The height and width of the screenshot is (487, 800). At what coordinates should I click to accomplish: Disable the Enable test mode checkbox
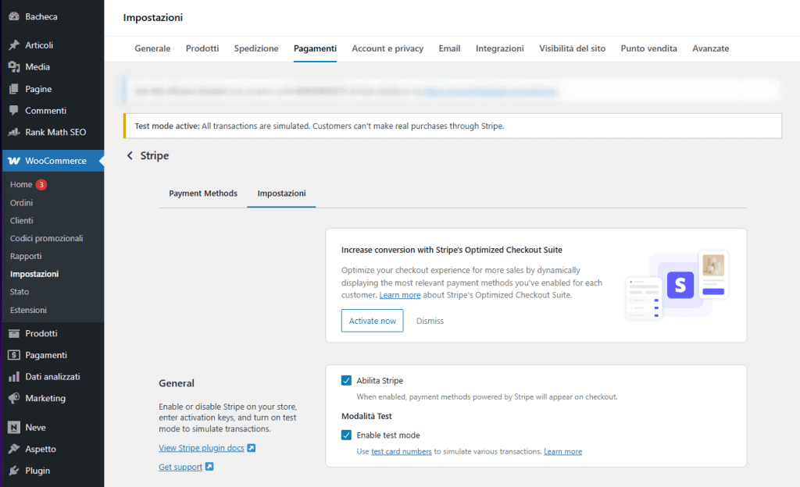click(346, 435)
